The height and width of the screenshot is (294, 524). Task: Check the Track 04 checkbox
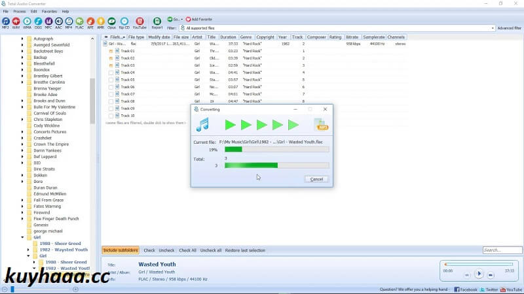tap(111, 73)
